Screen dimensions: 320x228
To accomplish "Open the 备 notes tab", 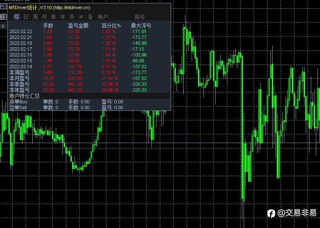I will click(x=91, y=17).
